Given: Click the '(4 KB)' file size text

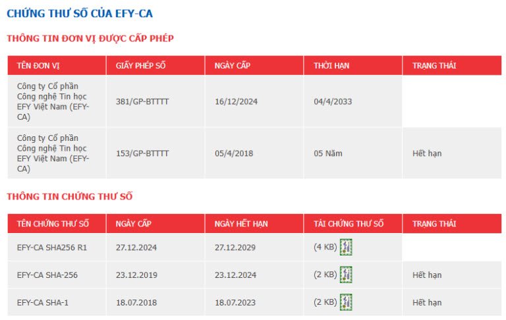Looking at the screenshot, I should pyautogui.click(x=325, y=247).
